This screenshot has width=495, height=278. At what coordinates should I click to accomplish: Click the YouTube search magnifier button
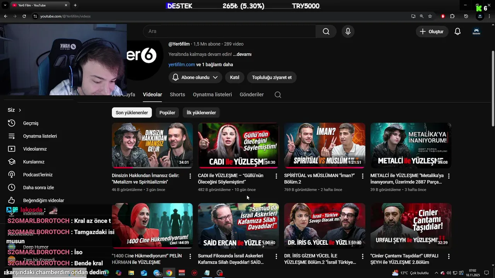coord(326,31)
